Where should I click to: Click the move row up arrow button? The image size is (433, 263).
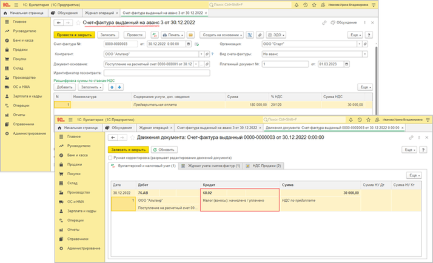[x=111, y=87]
